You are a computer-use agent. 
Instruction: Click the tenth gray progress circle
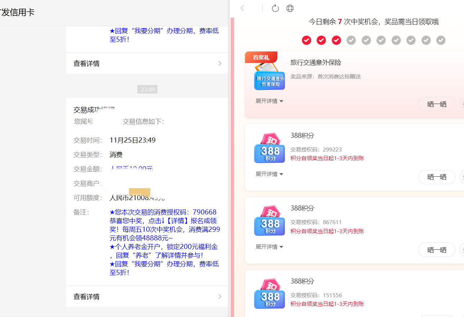click(x=441, y=40)
